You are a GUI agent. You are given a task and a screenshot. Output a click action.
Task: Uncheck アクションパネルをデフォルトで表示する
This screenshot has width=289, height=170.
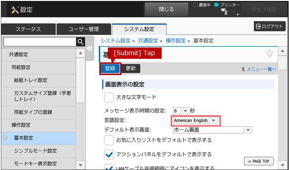tap(109, 155)
